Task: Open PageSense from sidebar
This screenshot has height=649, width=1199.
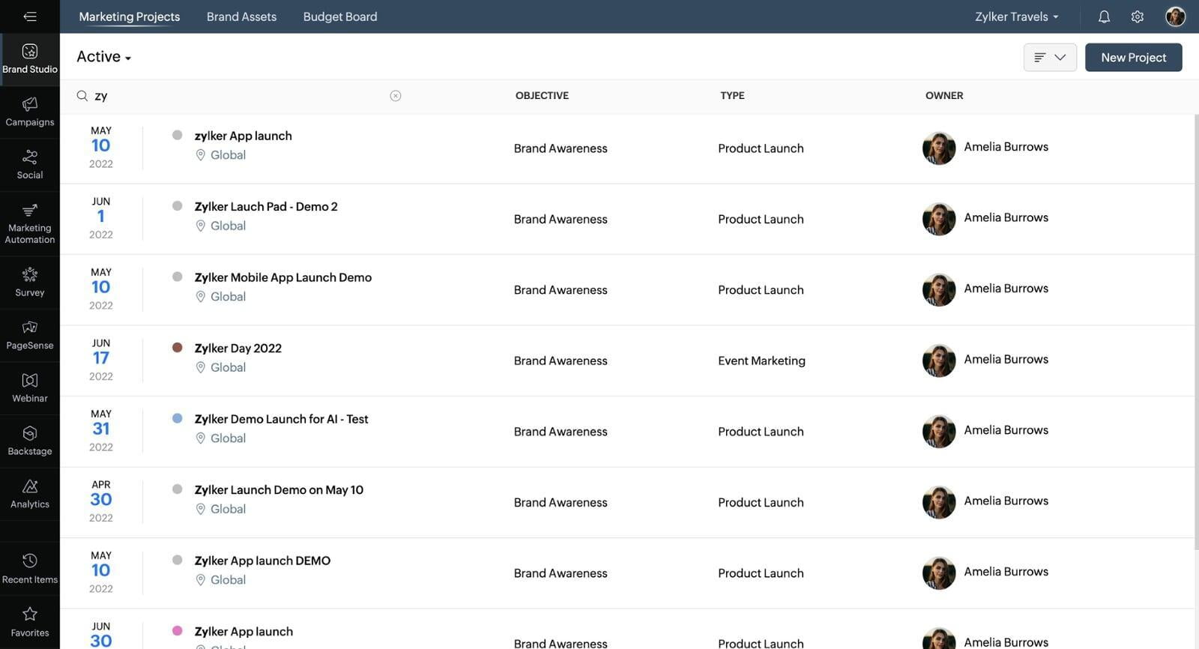Action: pyautogui.click(x=30, y=336)
